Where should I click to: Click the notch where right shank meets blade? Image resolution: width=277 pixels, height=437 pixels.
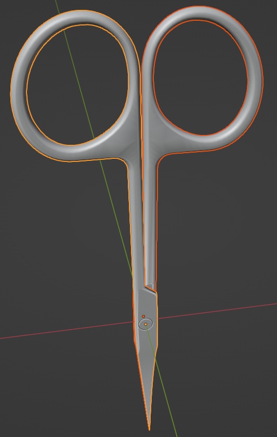coord(151,288)
